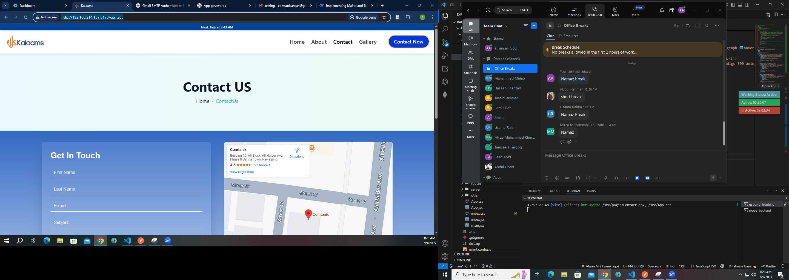Record a video message icon
Image resolution: width=789 pixels, height=280 pixels.
(x=616, y=178)
